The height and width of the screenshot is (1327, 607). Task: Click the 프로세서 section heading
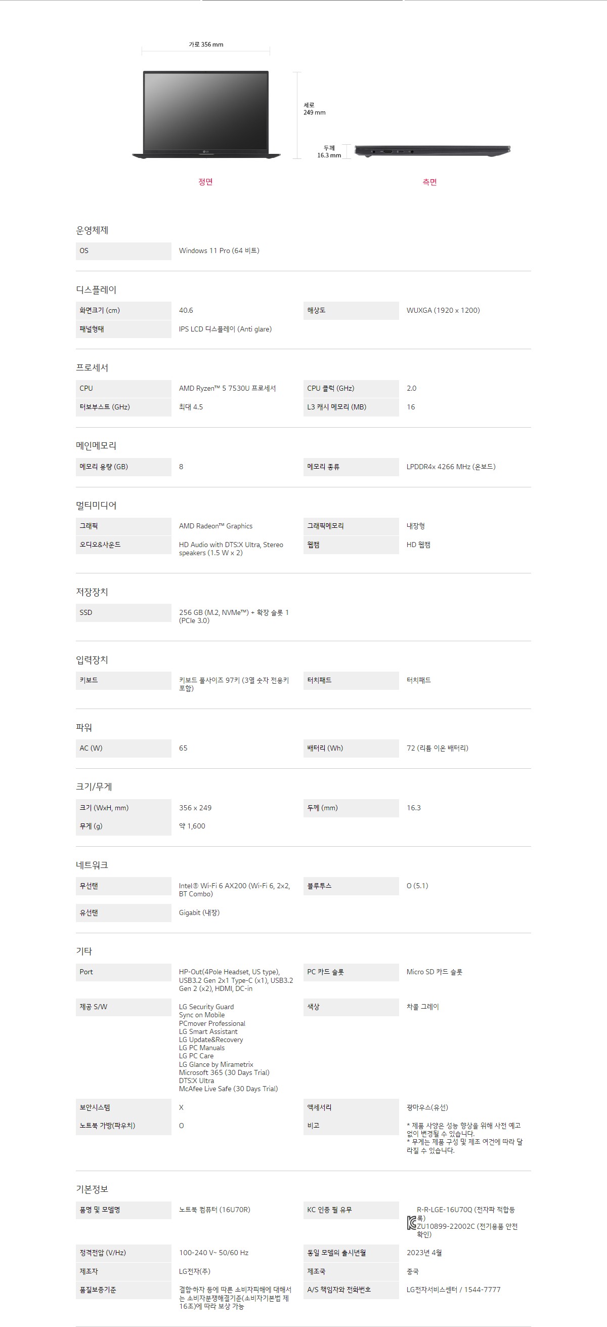click(92, 368)
